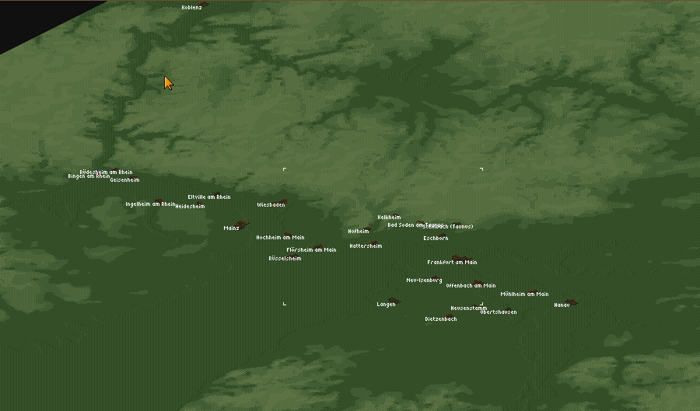This screenshot has width=700, height=411.
Task: Click the Mainz town buildings icon
Action: [243, 225]
